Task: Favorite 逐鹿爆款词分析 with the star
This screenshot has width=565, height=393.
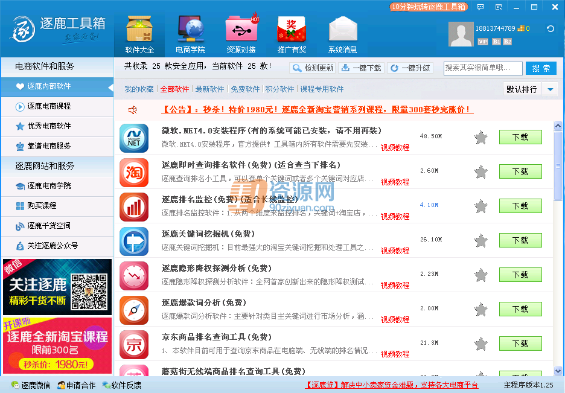Action: pyautogui.click(x=481, y=310)
